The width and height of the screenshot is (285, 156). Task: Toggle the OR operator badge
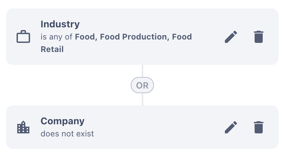click(x=142, y=85)
